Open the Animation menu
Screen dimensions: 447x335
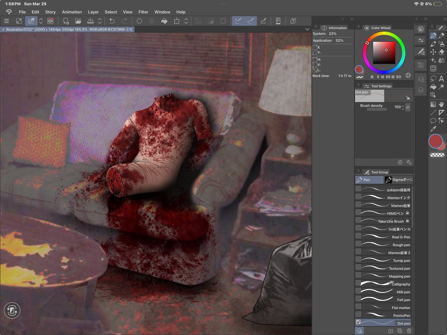tap(72, 12)
